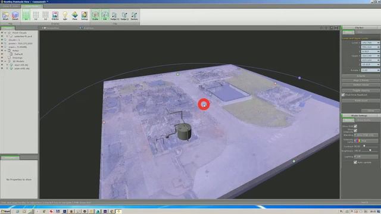Click first button below Rotate Z field
Screen dimensions: 381x214
(x=361, y=76)
